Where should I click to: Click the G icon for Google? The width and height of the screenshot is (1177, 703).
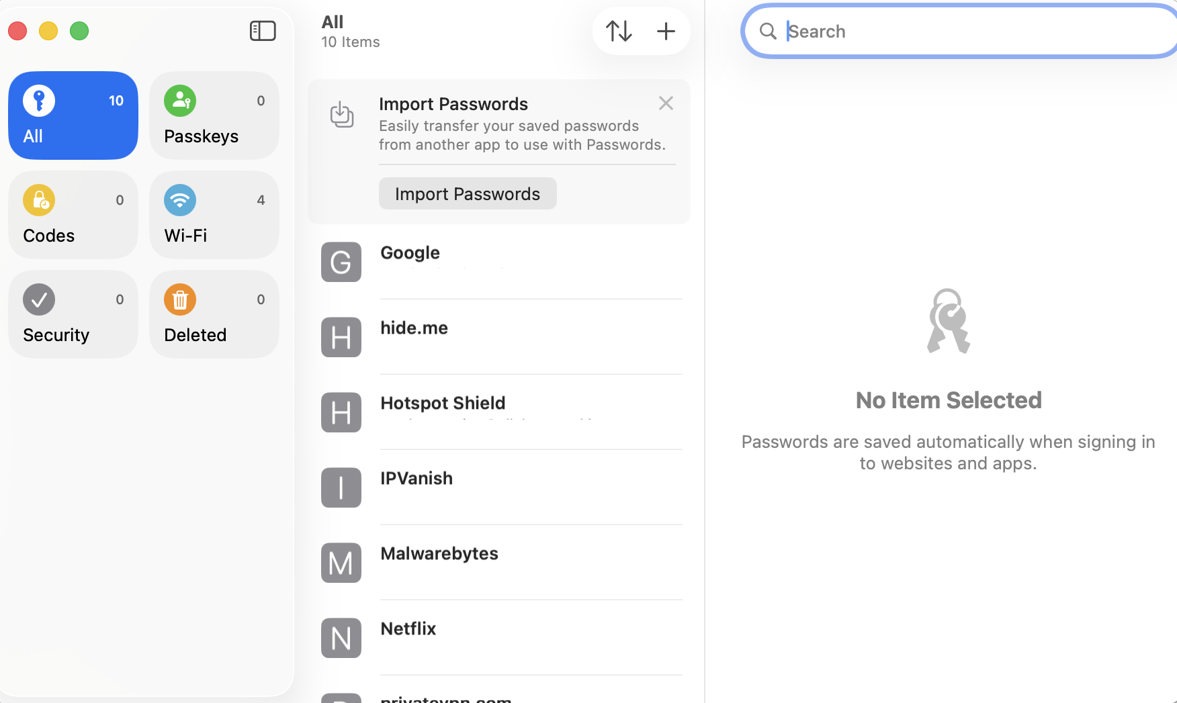click(x=341, y=262)
